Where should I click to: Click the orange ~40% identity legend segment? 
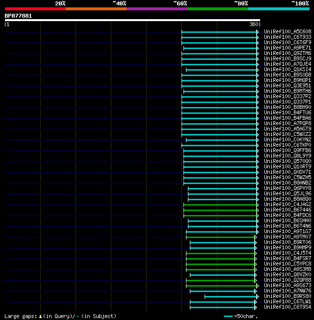[x=96, y=9]
